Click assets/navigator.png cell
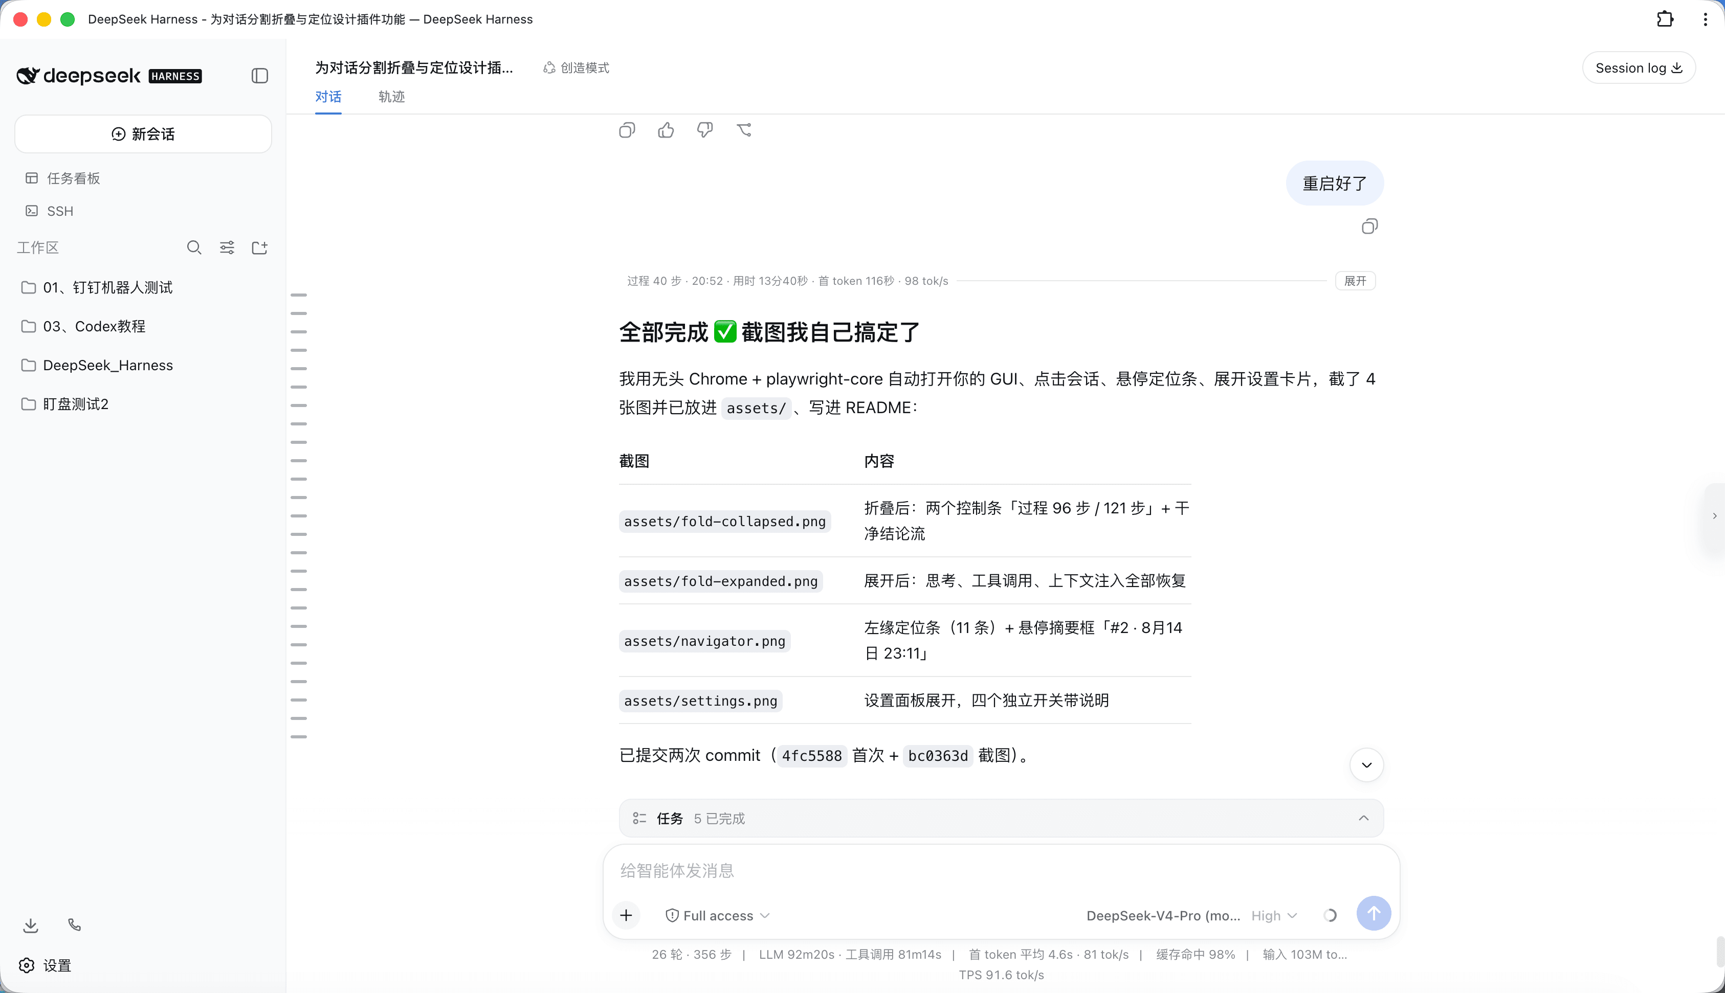The width and height of the screenshot is (1725, 993). click(x=704, y=641)
